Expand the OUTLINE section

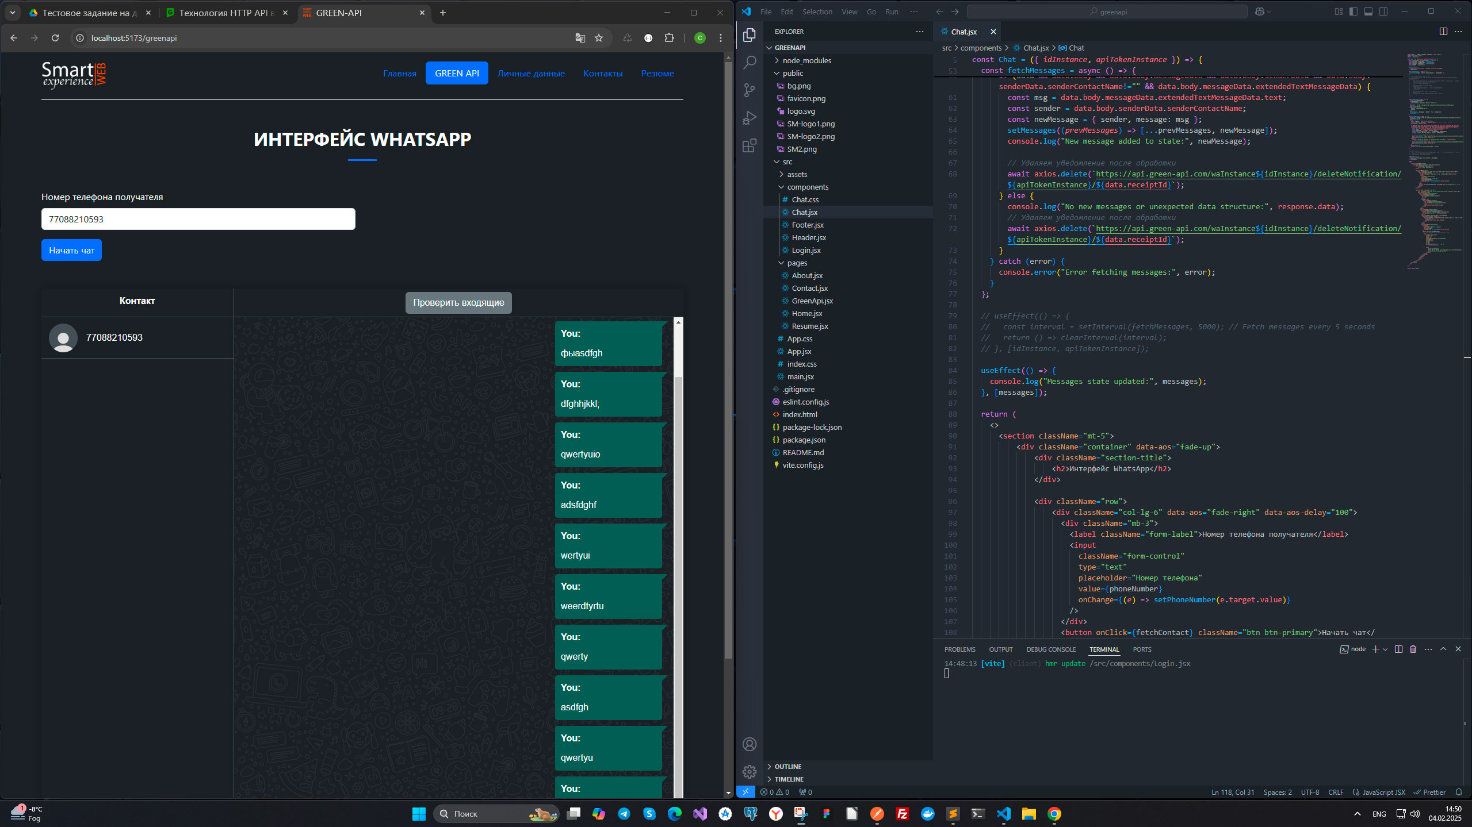787,767
